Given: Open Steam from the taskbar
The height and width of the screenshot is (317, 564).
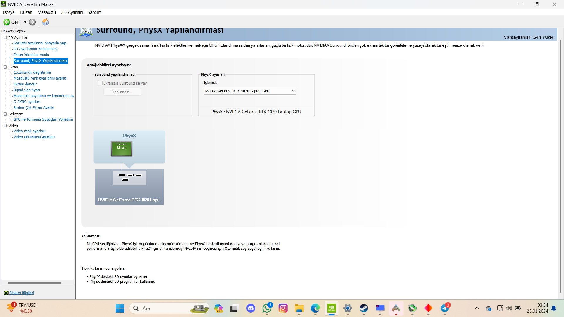Looking at the screenshot, I should point(364,308).
